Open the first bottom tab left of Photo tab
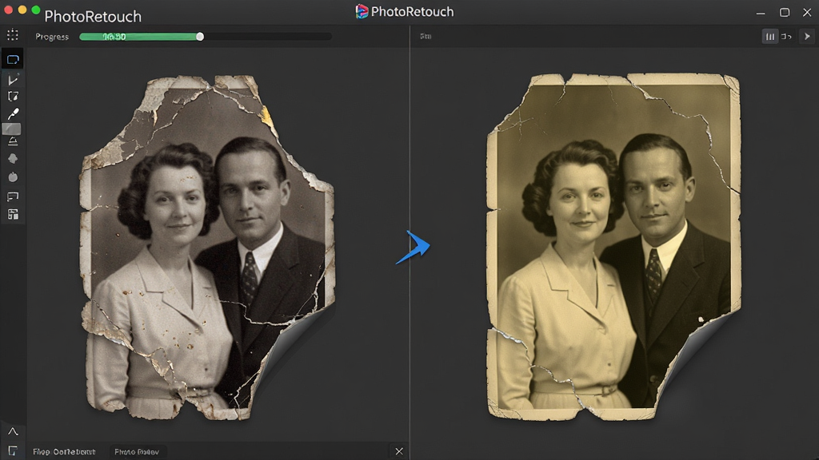 pos(64,452)
